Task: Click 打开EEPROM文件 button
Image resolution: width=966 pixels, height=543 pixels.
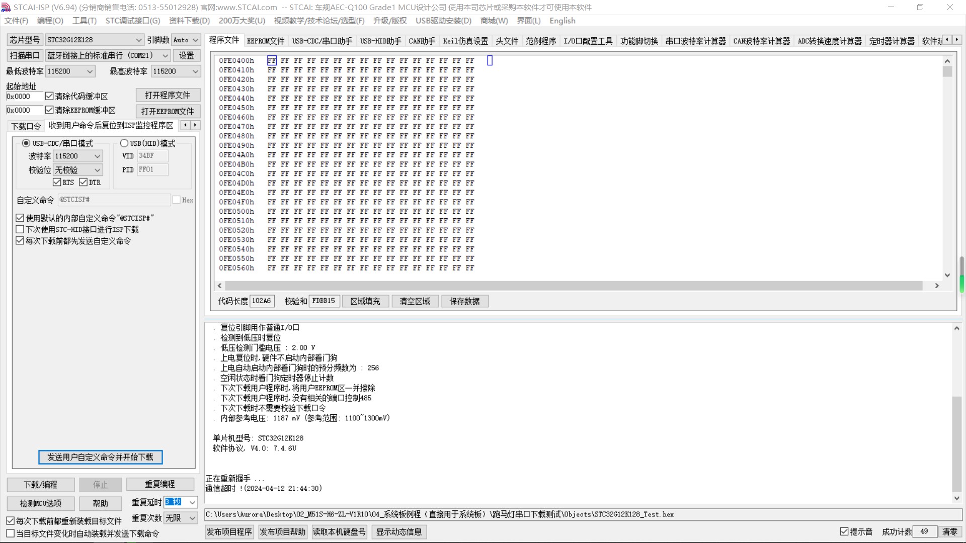Action: point(168,111)
